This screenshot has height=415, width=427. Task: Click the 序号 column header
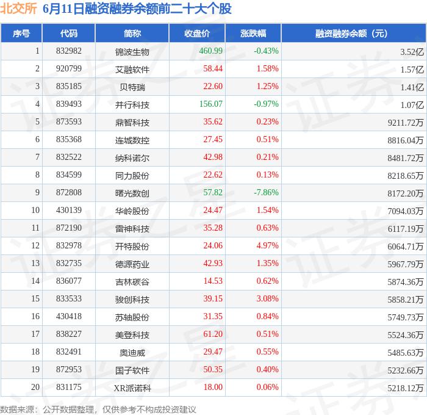tap(21, 33)
